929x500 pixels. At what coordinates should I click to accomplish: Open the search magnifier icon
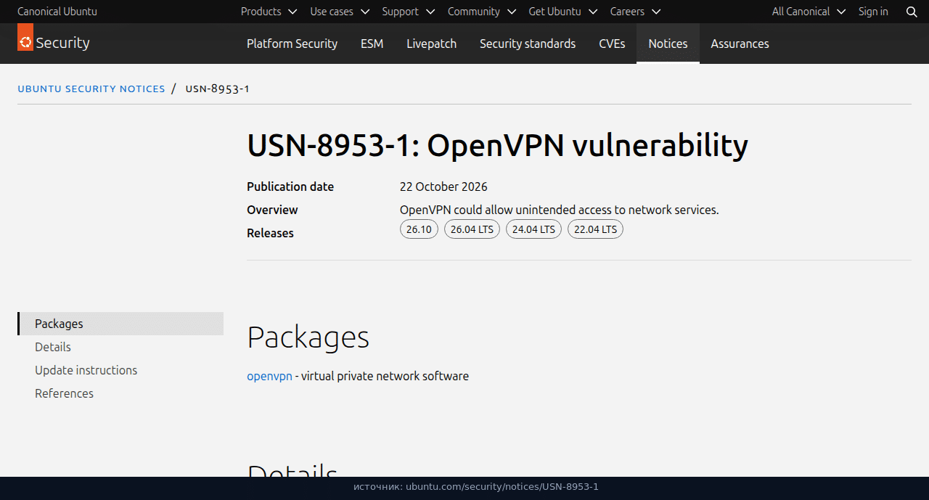coord(912,12)
